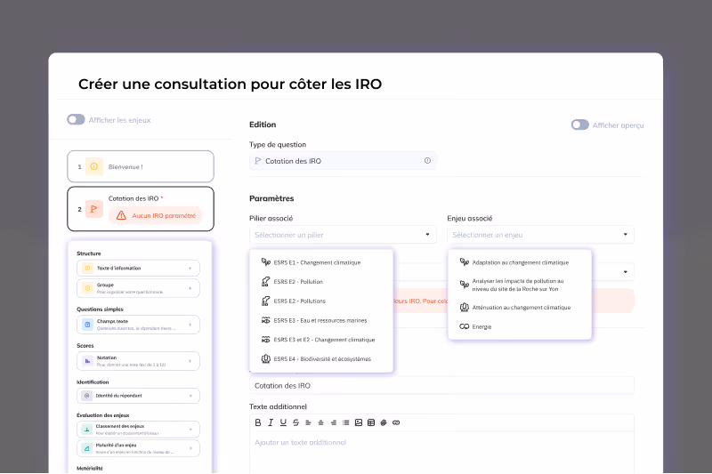Add Classement des enjeux via plus icon
Screen dimensions: 712x474
click(190, 430)
